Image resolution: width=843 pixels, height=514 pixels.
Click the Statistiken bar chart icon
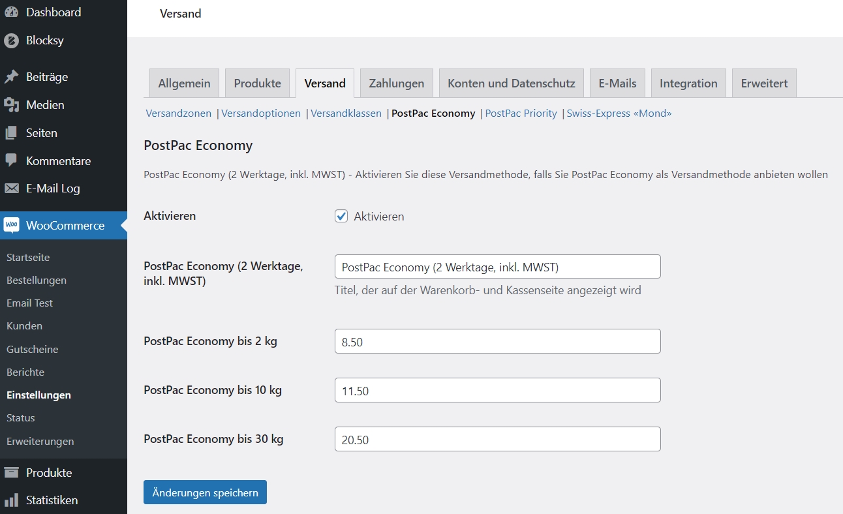tap(11, 500)
